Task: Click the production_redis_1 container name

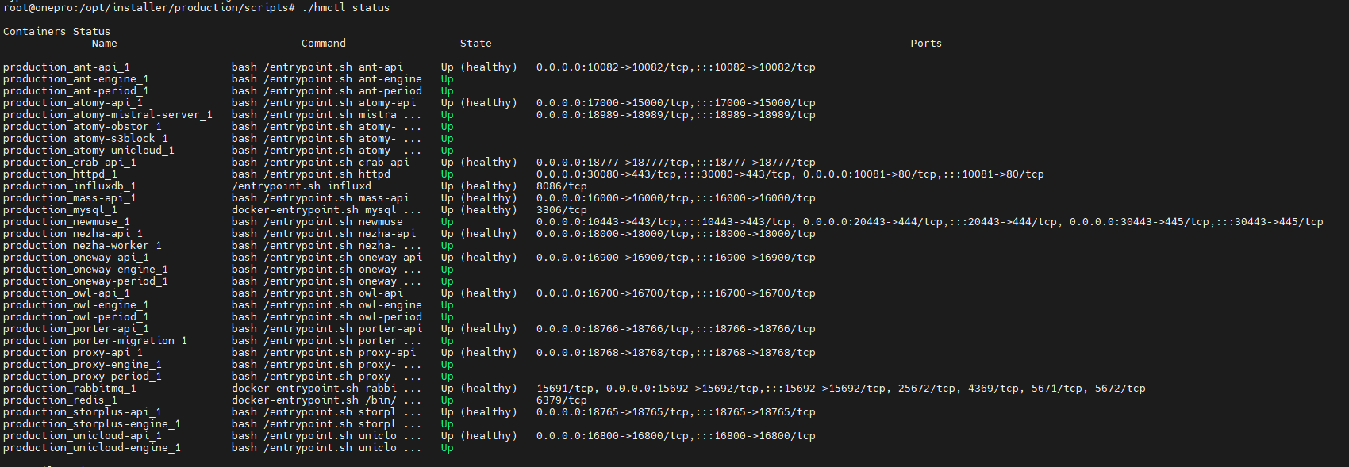Action: 60,400
